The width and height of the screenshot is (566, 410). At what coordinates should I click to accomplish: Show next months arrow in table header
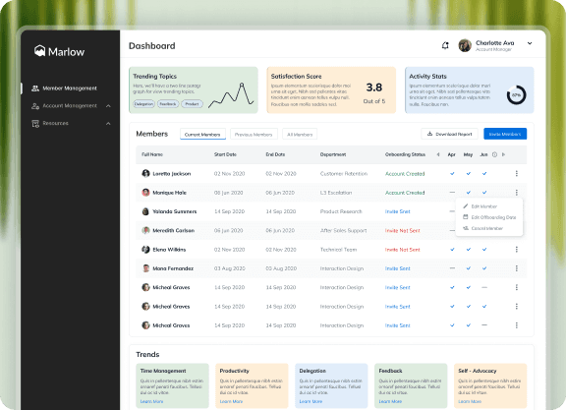click(503, 154)
